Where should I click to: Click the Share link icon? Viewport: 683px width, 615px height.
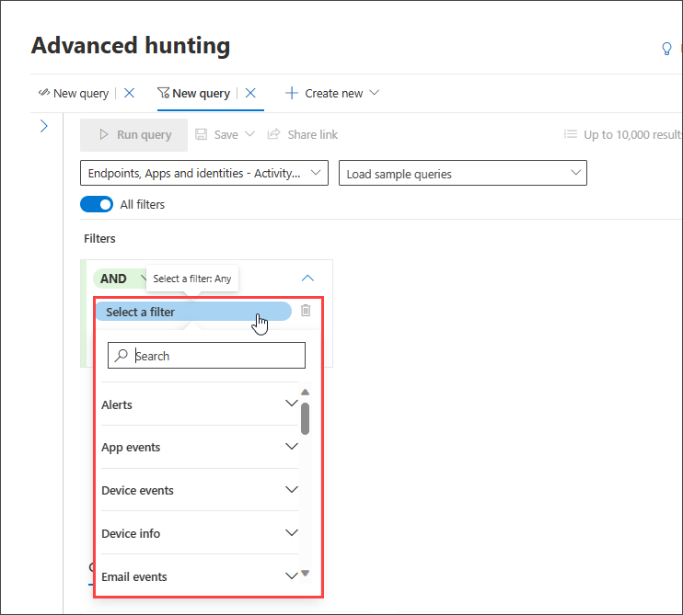click(x=273, y=134)
